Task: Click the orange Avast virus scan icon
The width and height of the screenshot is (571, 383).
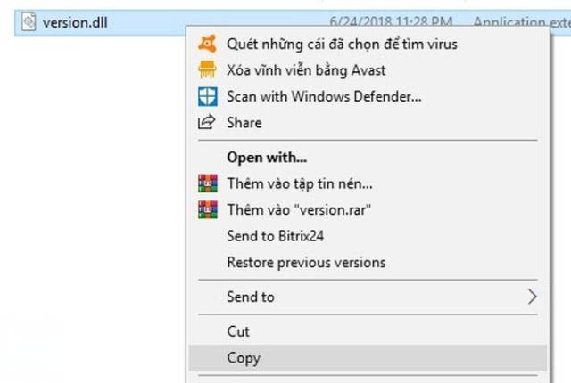Action: click(207, 44)
